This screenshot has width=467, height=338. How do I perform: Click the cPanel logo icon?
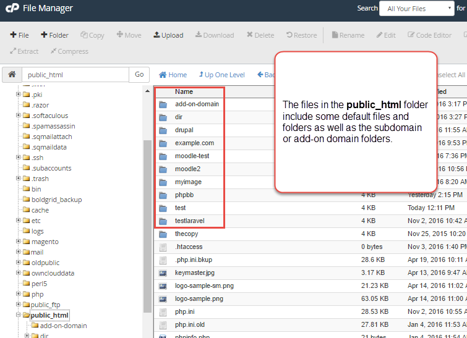pos(11,9)
